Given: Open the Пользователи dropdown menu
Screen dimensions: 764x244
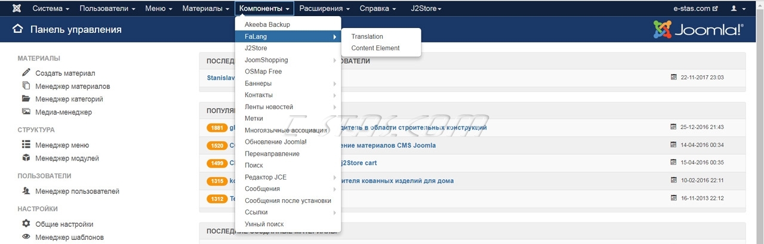Looking at the screenshot, I should pos(107,9).
